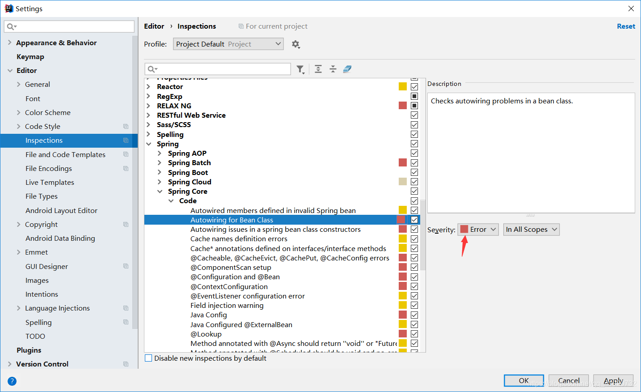Select the @ComponentScan setup inspection
Image resolution: width=641 pixels, height=392 pixels.
coord(231,268)
